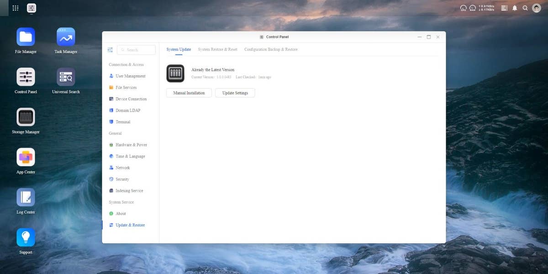Open the apps grid launcher in top bar
Screen dimensions: 548x274
click(x=16, y=8)
